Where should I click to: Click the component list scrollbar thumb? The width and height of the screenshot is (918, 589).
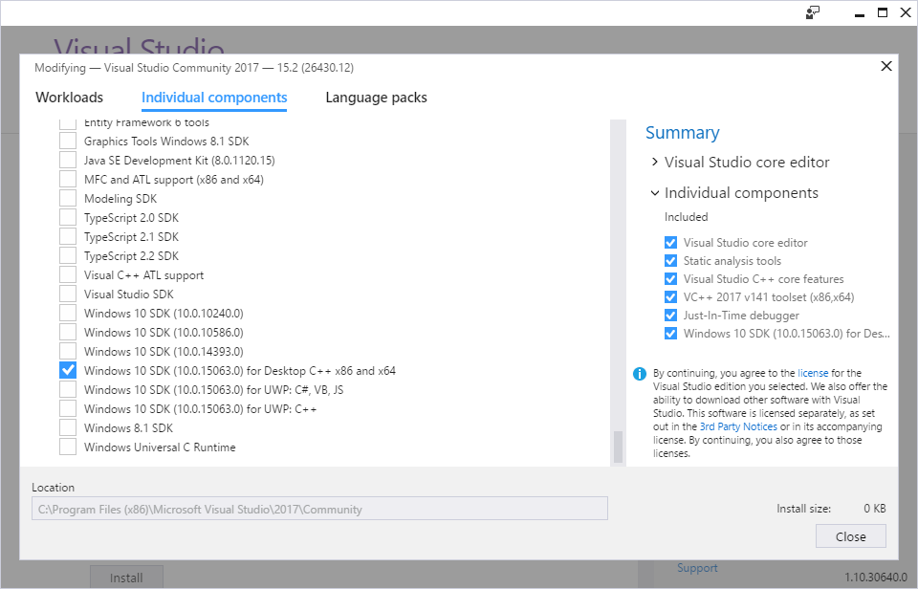pos(618,447)
